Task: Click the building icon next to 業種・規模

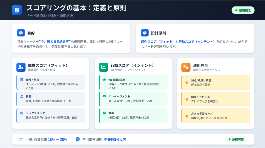Action: (x=22, y=80)
